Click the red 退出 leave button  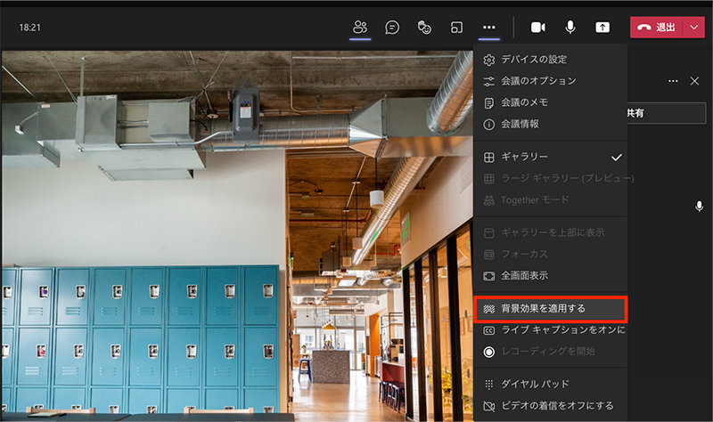657,28
